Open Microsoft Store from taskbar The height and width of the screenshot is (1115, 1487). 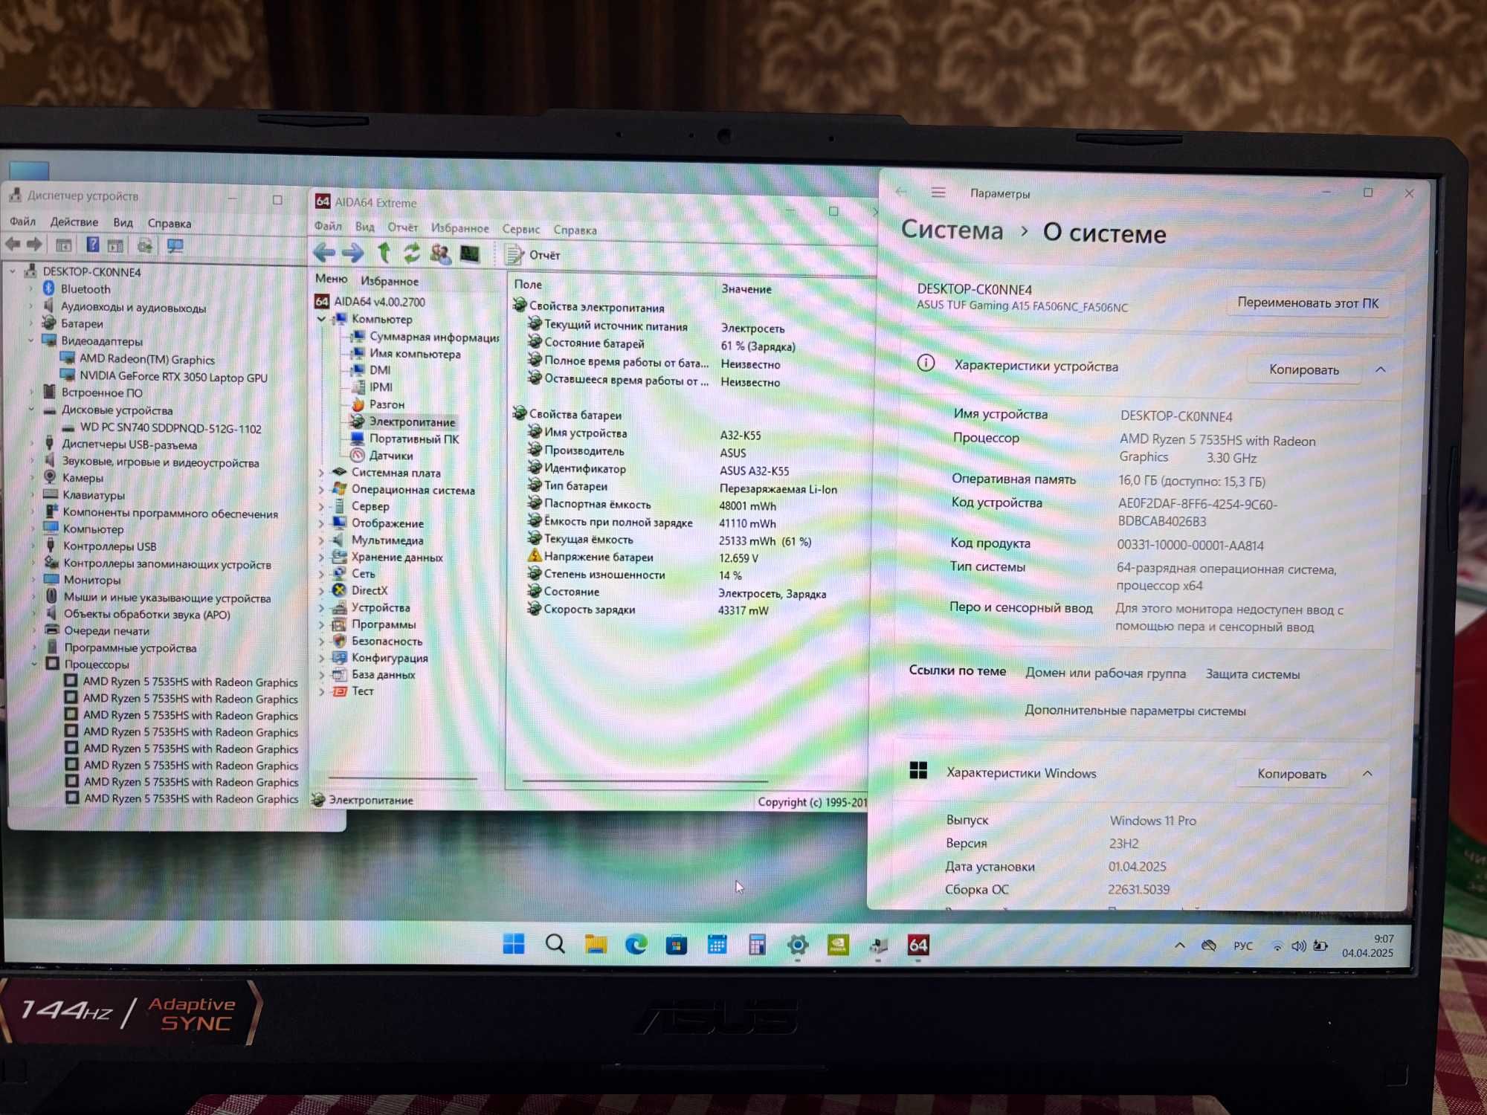[676, 945]
